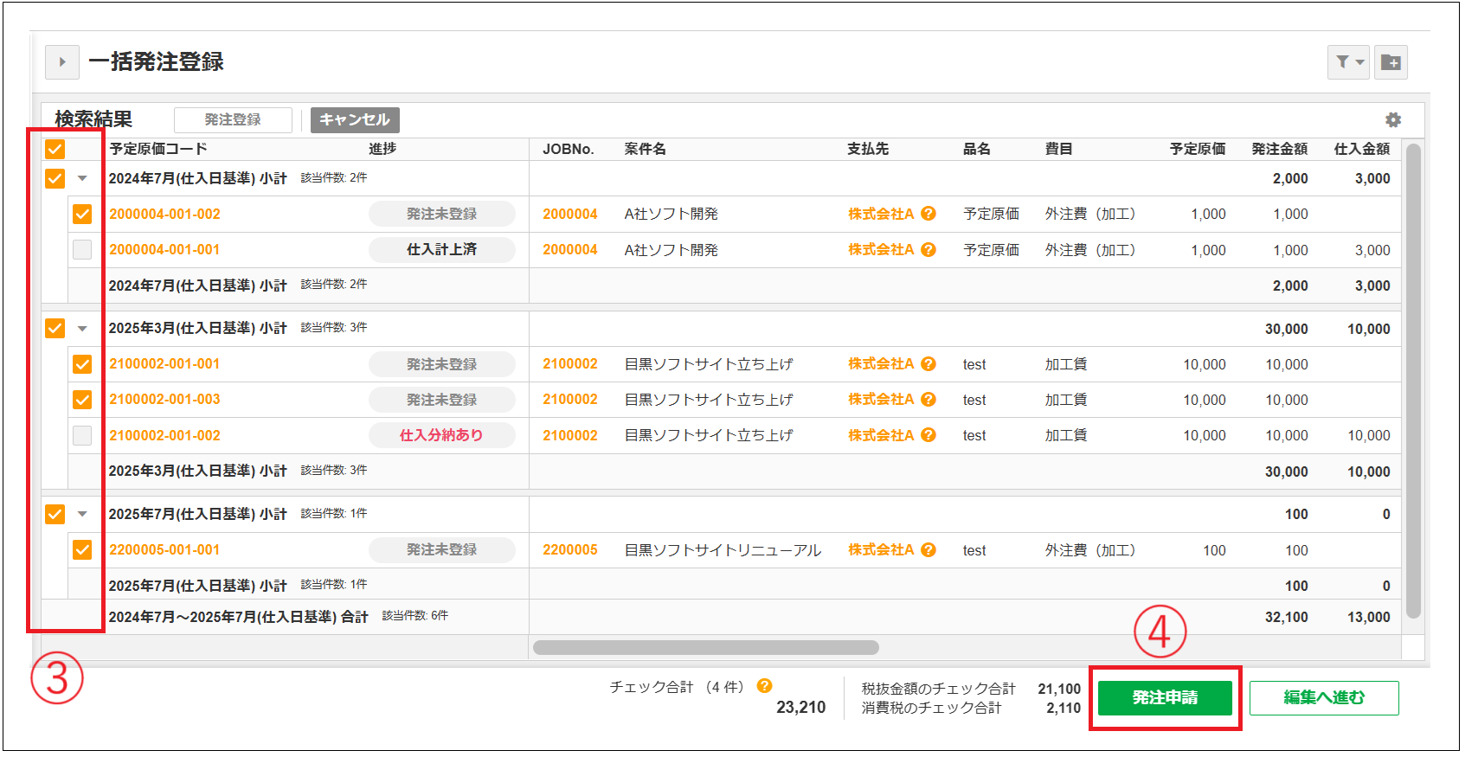Toggle the select-all header checkbox
This screenshot has width=1465, height=757.
point(55,149)
